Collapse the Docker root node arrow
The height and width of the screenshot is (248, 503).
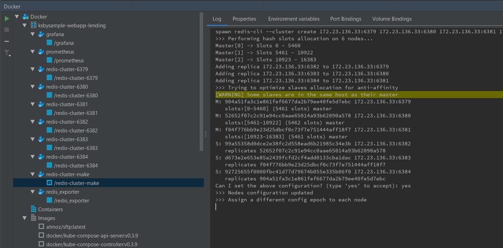pyautogui.click(x=17, y=17)
